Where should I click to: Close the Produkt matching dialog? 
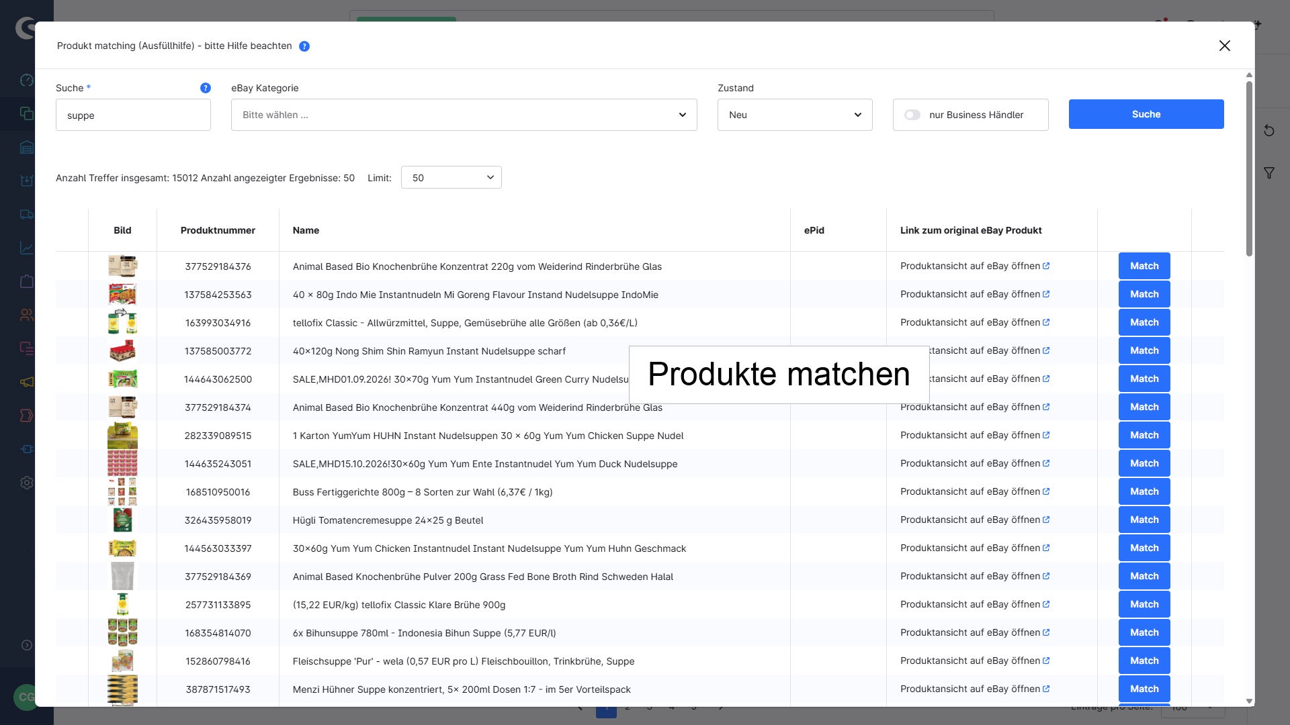click(1225, 46)
